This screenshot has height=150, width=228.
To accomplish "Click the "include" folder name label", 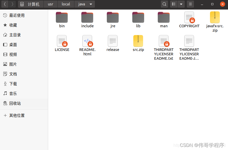I will 87,26.
